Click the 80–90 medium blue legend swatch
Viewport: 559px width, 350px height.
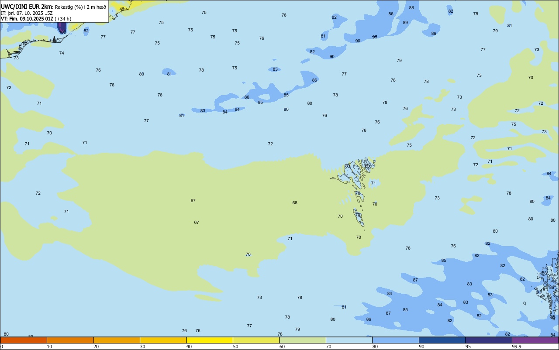396,340
